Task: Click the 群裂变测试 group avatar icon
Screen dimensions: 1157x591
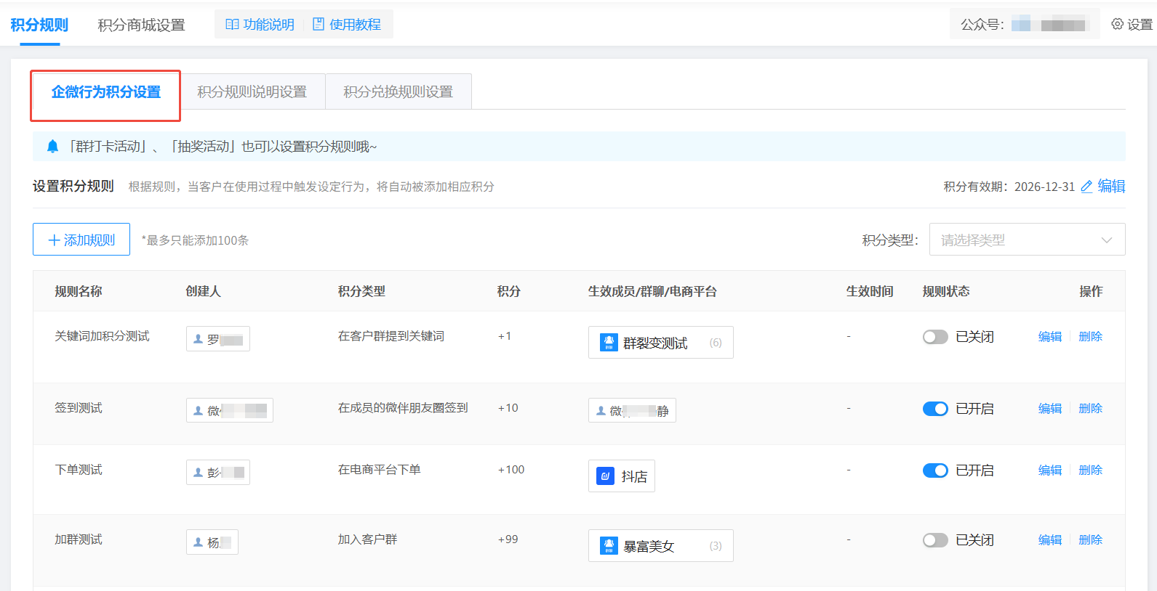Action: [609, 342]
